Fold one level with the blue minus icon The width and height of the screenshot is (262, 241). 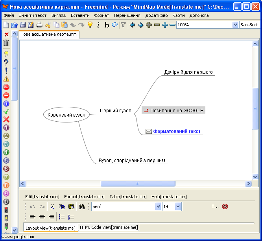pos(172,25)
